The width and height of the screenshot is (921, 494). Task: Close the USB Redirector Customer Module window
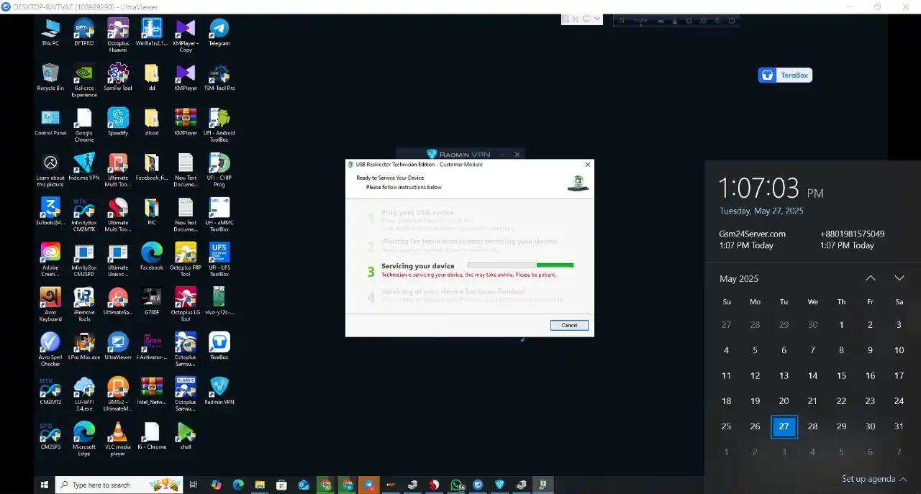coord(587,165)
